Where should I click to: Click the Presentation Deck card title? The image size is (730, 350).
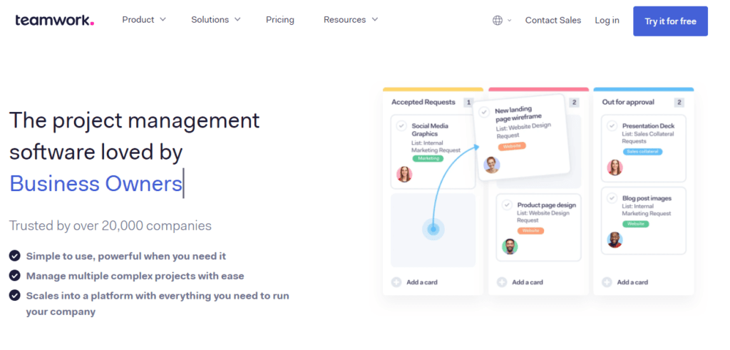pos(648,125)
